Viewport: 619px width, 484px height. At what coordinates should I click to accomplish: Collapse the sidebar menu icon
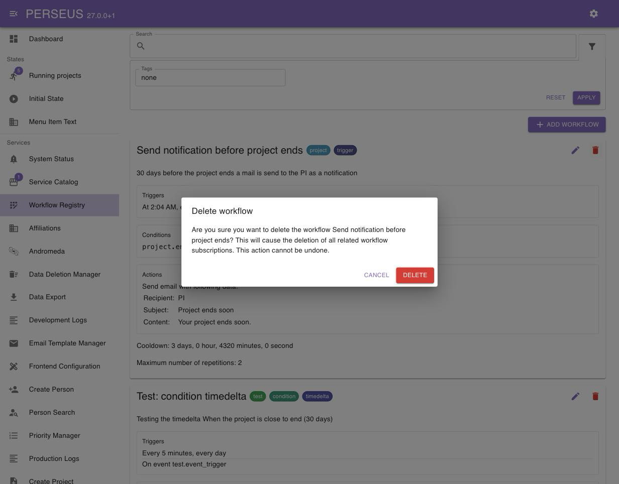(14, 14)
